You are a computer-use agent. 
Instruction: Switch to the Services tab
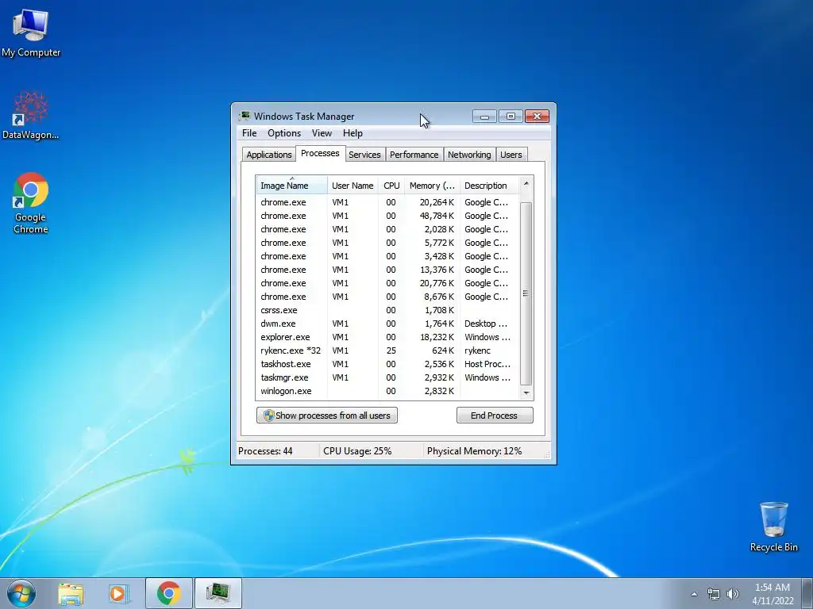364,155
